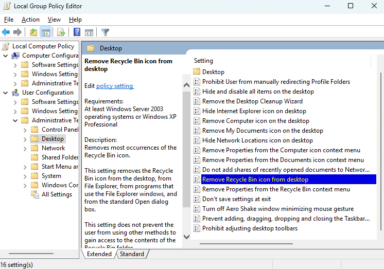Toggle Show/Hide Action Pane toolbar icon
This screenshot has width=384, height=269.
click(x=89, y=32)
